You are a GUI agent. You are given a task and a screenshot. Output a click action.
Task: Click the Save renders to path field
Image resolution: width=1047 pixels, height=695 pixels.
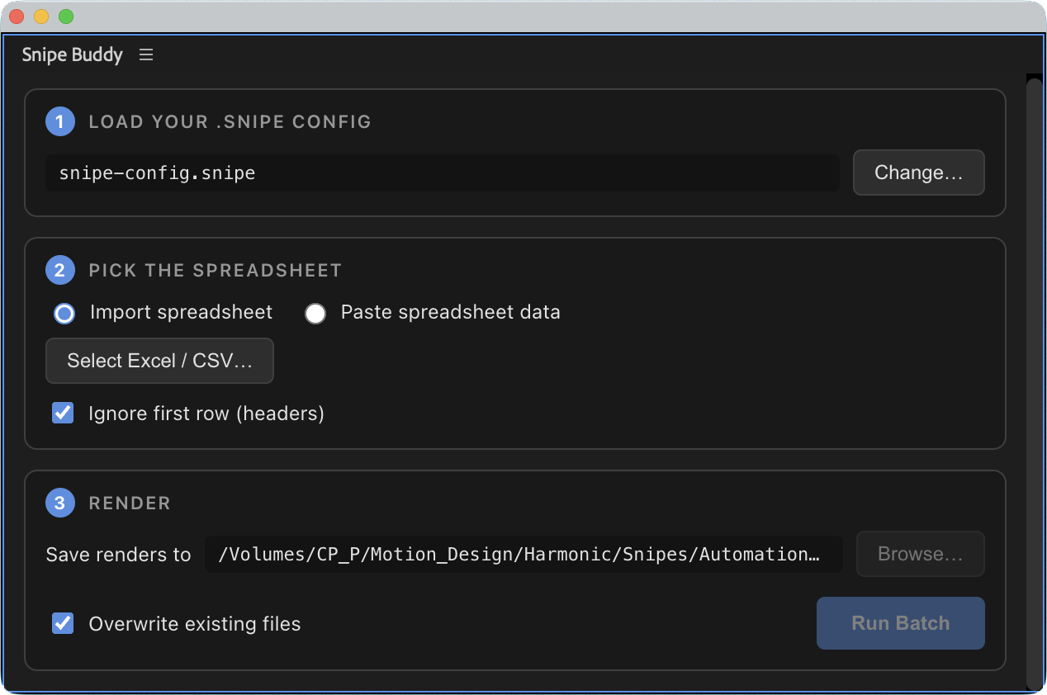pyautogui.click(x=523, y=554)
